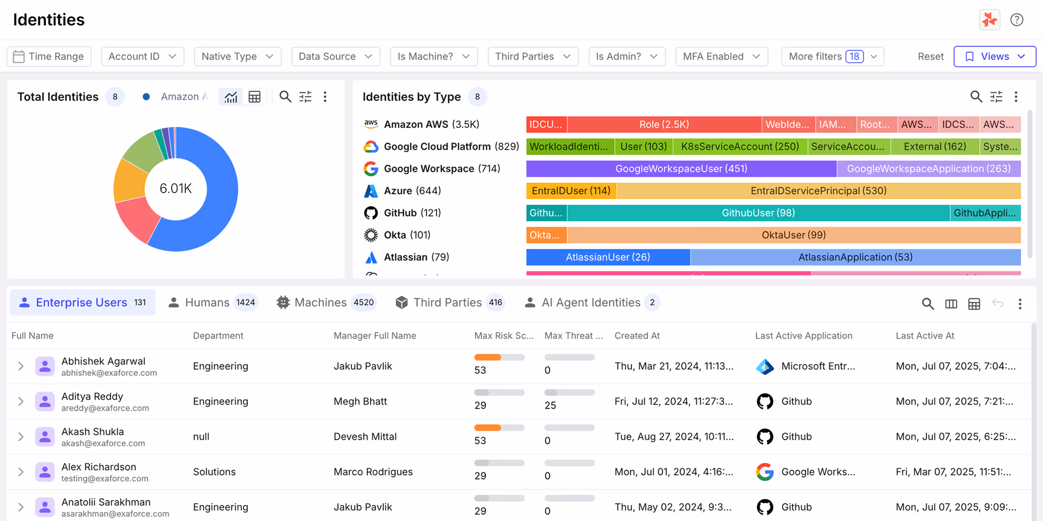Click undo arrow icon in users table toolbar
The image size is (1043, 521).
998,303
